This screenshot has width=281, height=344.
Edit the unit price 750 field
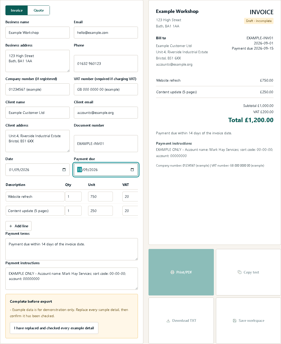pos(100,197)
